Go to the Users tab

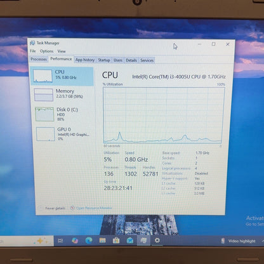coord(118,60)
